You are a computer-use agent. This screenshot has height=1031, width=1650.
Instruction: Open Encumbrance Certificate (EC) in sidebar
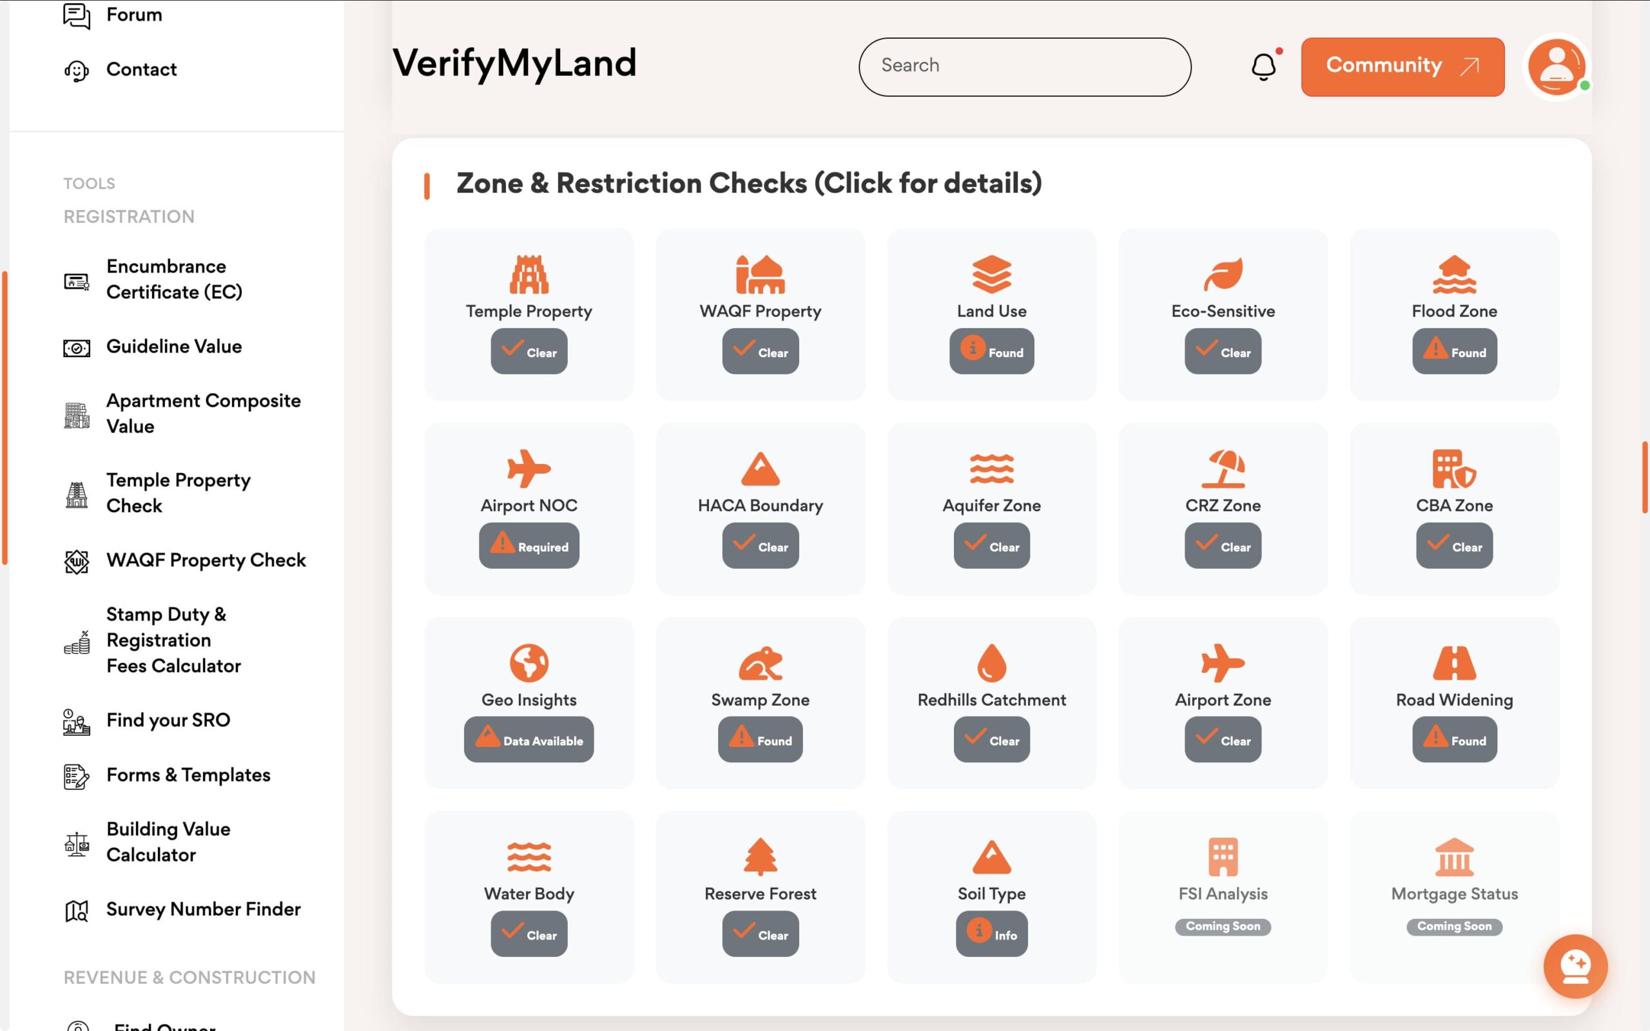pos(174,279)
